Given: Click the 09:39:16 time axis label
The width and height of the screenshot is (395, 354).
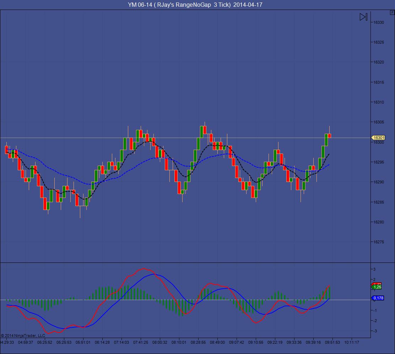Looking at the screenshot, I should pos(313,342).
